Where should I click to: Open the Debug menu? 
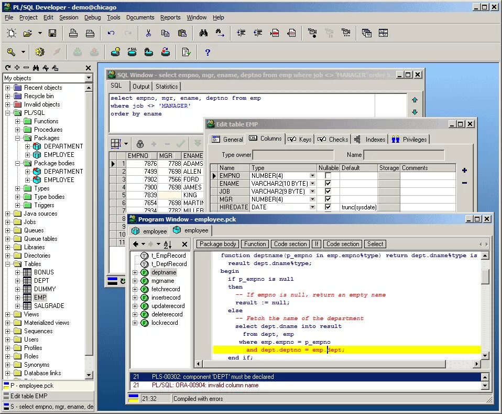click(x=93, y=17)
